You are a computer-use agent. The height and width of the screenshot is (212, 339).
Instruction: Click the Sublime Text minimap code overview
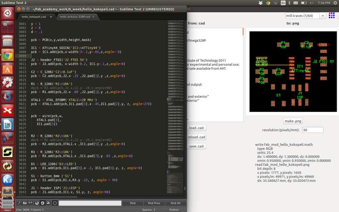pos(175,107)
